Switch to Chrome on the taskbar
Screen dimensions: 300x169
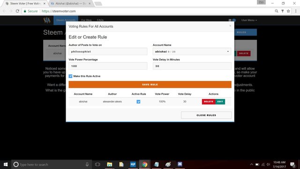click(x=145, y=164)
